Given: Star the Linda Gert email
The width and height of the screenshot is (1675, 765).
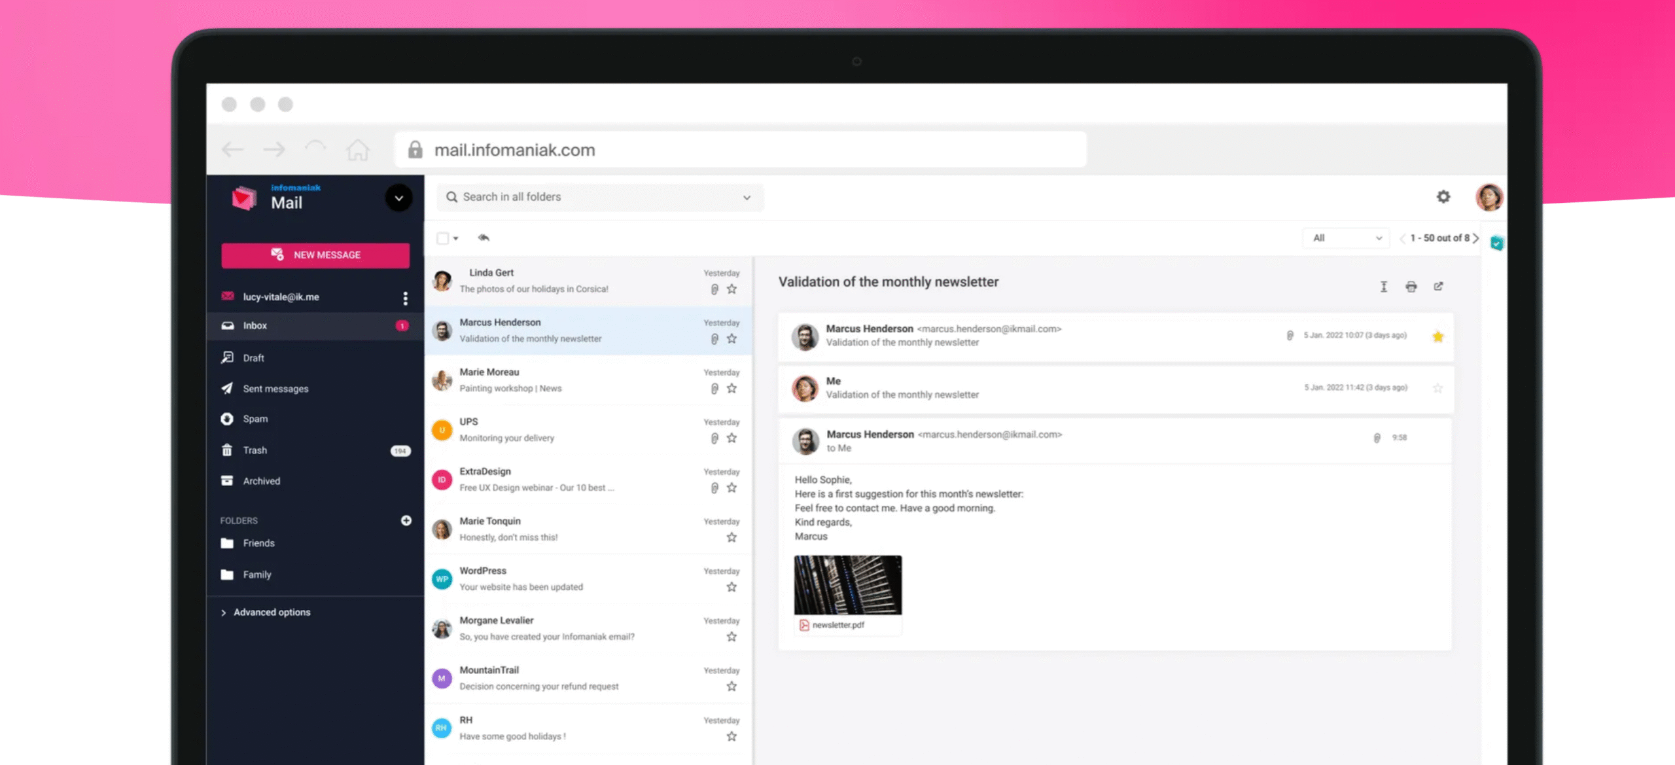Looking at the screenshot, I should point(732,289).
